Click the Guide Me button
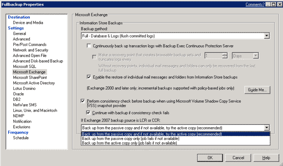Viewport: 283px width, 166px height. pos(257,90)
